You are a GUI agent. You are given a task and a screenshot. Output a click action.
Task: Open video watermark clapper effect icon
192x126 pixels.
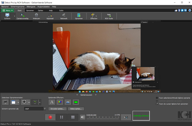point(68,102)
